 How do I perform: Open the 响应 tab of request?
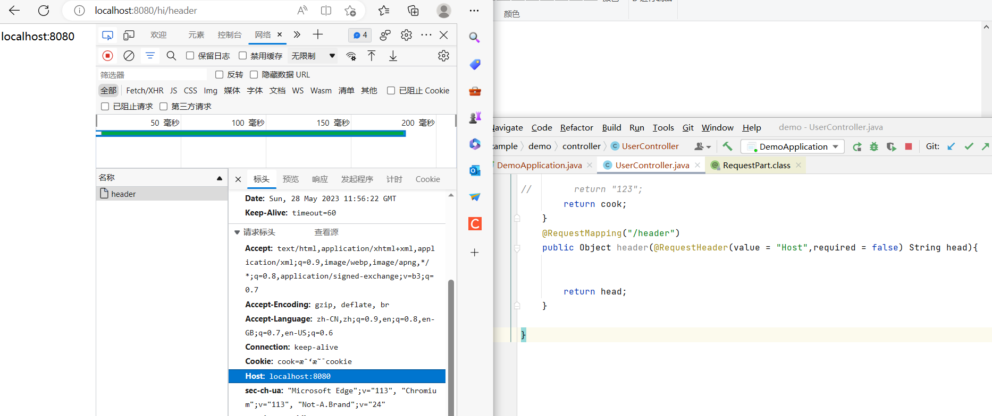click(320, 179)
